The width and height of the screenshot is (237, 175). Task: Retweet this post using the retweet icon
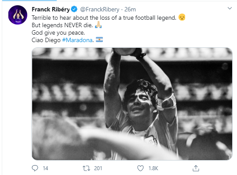(86, 168)
